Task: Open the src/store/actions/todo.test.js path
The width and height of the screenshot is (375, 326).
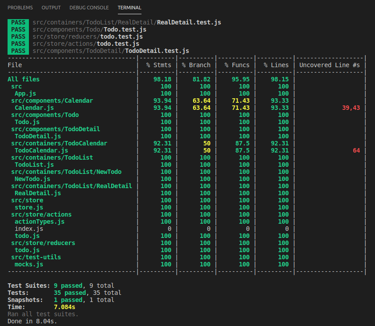Action: click(x=86, y=44)
